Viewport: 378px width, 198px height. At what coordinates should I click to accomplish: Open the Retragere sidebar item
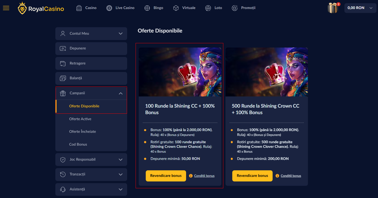pyautogui.click(x=91, y=64)
